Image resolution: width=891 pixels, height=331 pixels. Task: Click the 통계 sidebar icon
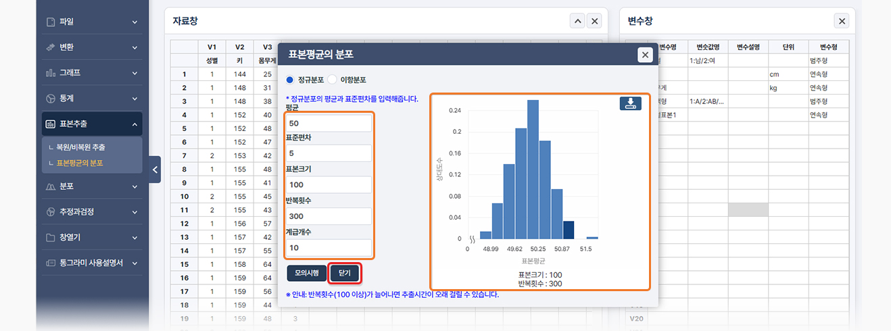pyautogui.click(x=51, y=99)
